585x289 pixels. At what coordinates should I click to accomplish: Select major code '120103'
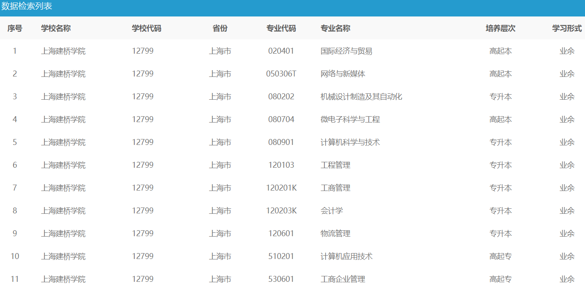click(x=281, y=165)
